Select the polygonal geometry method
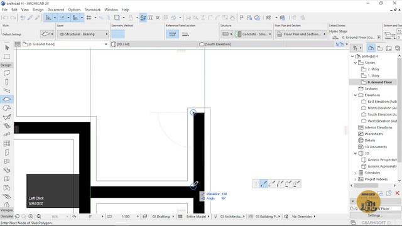Screen dimensions: 402x226 tap(118, 34)
